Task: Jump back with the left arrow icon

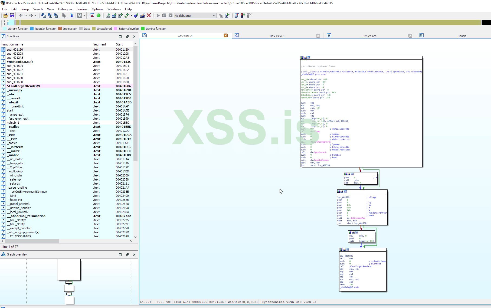Action: point(21,15)
